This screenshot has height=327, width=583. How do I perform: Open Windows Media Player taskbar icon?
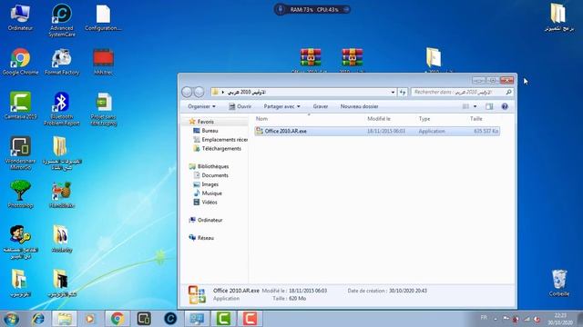click(90, 319)
